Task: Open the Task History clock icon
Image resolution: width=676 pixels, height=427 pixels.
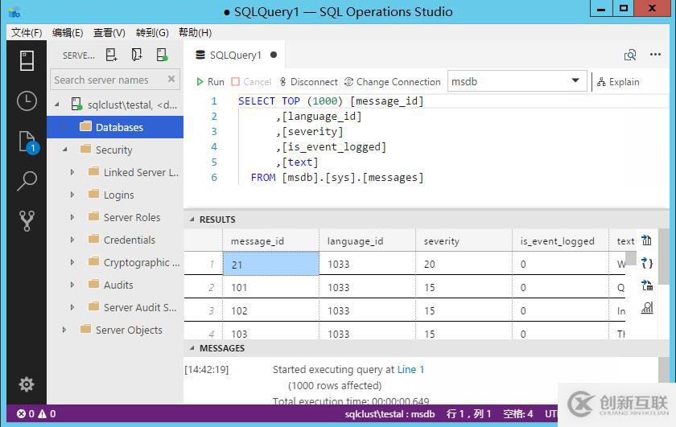Action: (27, 101)
